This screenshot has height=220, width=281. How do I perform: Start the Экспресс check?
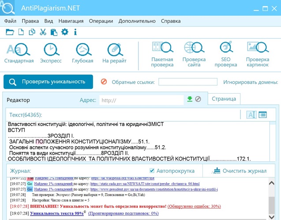[51, 53]
